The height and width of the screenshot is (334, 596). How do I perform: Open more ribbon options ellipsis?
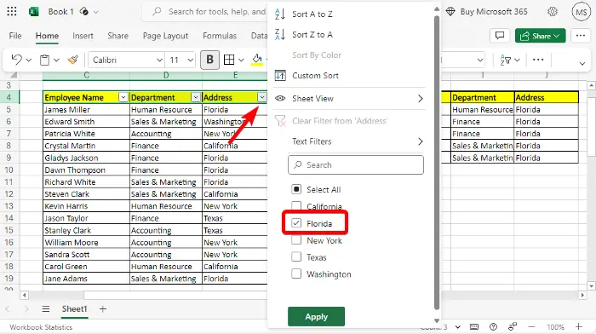(538, 60)
